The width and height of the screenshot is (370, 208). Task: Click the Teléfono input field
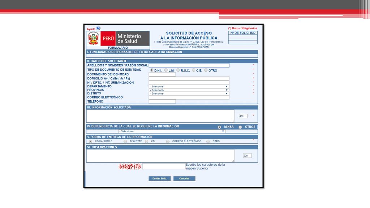(x=162, y=101)
